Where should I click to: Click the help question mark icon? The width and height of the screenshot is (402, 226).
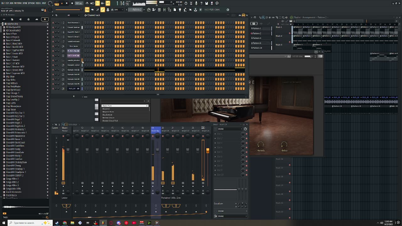[201, 3]
